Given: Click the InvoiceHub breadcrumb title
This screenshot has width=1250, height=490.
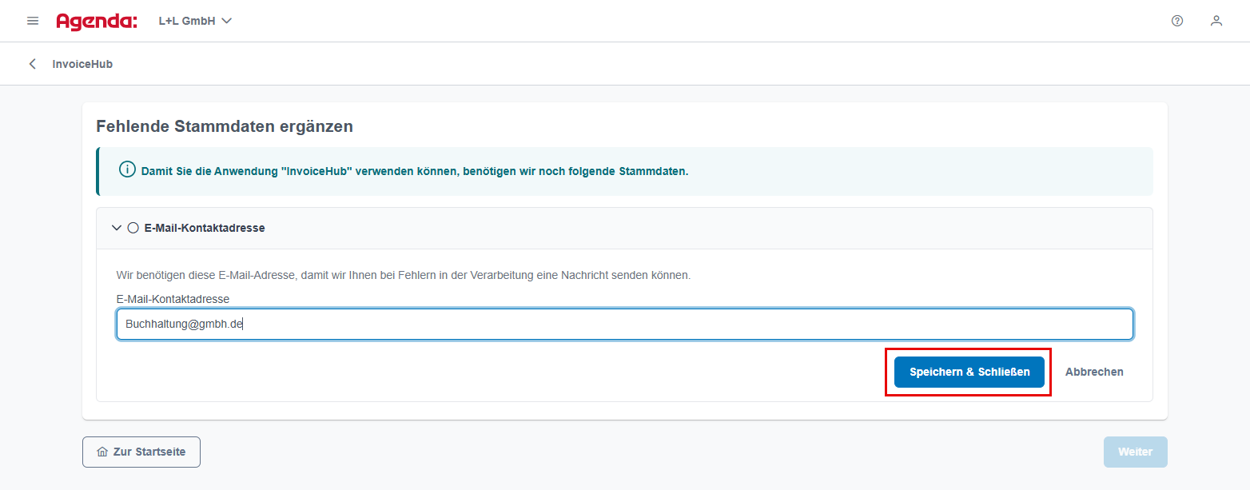Looking at the screenshot, I should pyautogui.click(x=82, y=64).
